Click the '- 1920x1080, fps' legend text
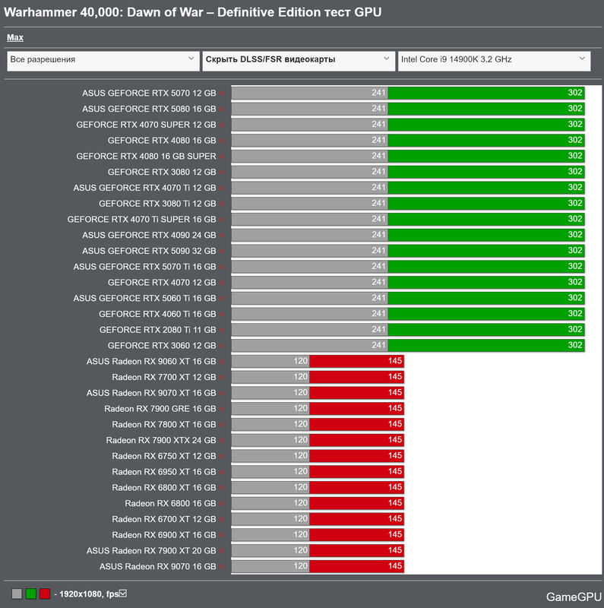Image resolution: width=604 pixels, height=608 pixels. [87, 594]
